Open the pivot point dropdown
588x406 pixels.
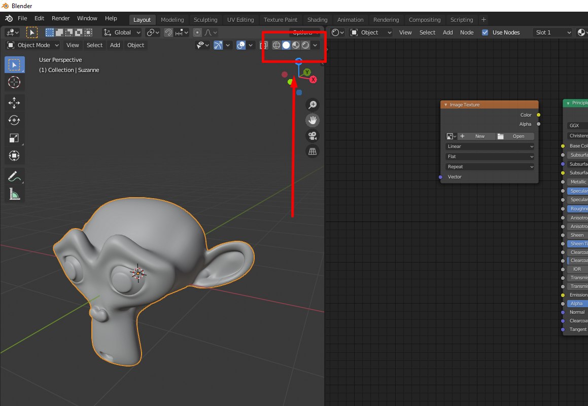pyautogui.click(x=153, y=32)
